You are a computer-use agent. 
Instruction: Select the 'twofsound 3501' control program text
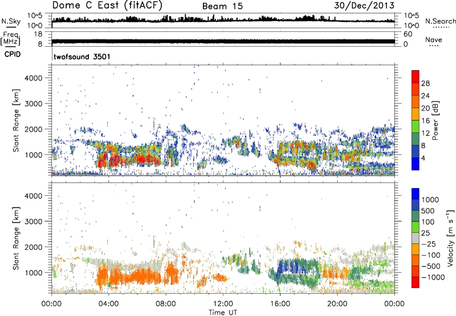click(82, 56)
